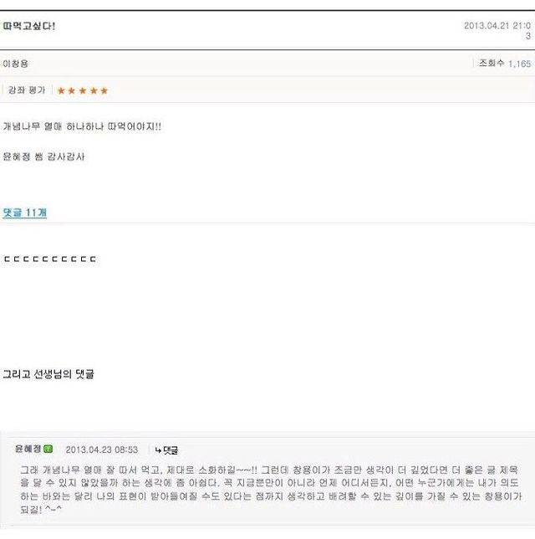Click the comment timestamp 2013.04.23 08:53

(101, 450)
